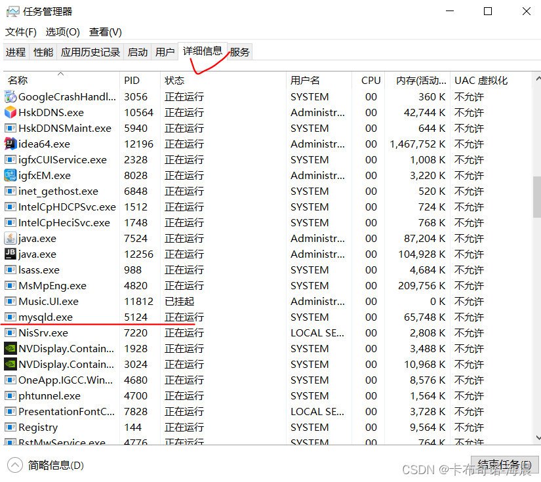Click the idea64.exe IntelliJ icon

pyautogui.click(x=10, y=144)
